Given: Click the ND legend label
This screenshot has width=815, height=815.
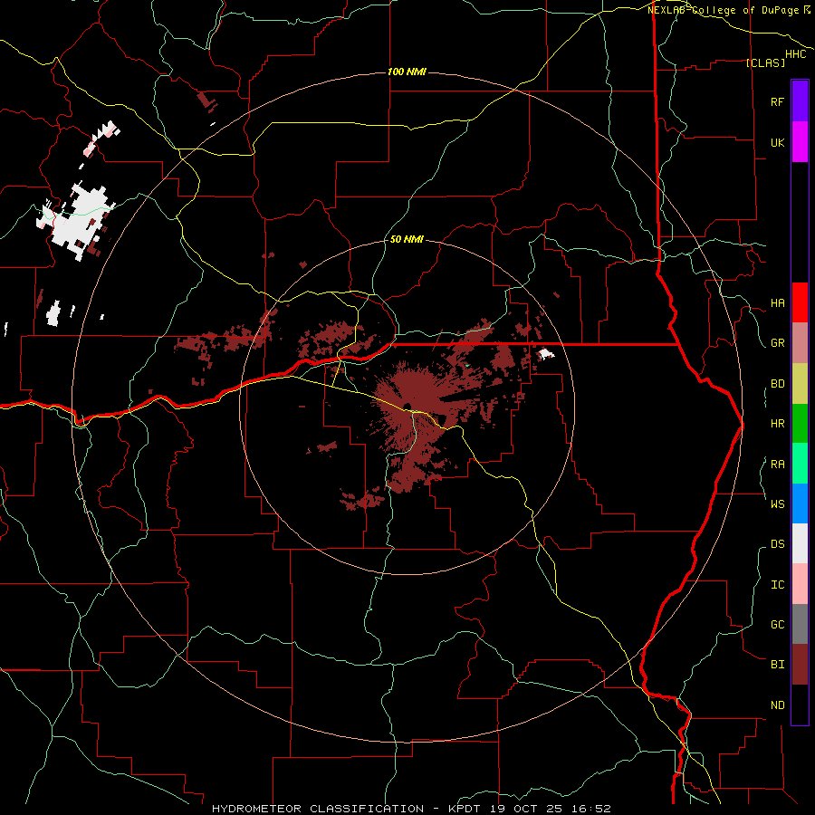Looking at the screenshot, I should [777, 705].
